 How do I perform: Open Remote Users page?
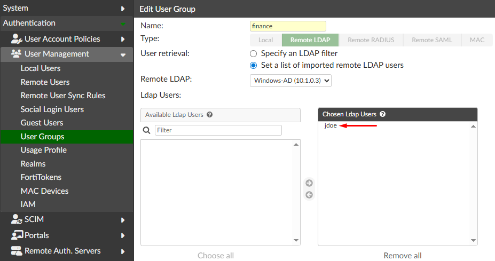[45, 82]
